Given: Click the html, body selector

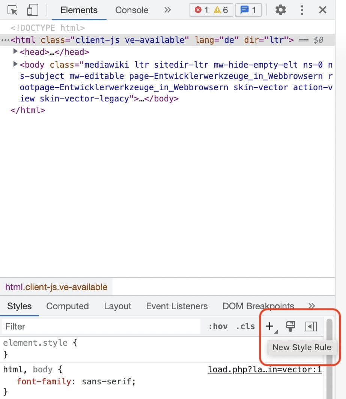Looking at the screenshot, I should [28, 369].
